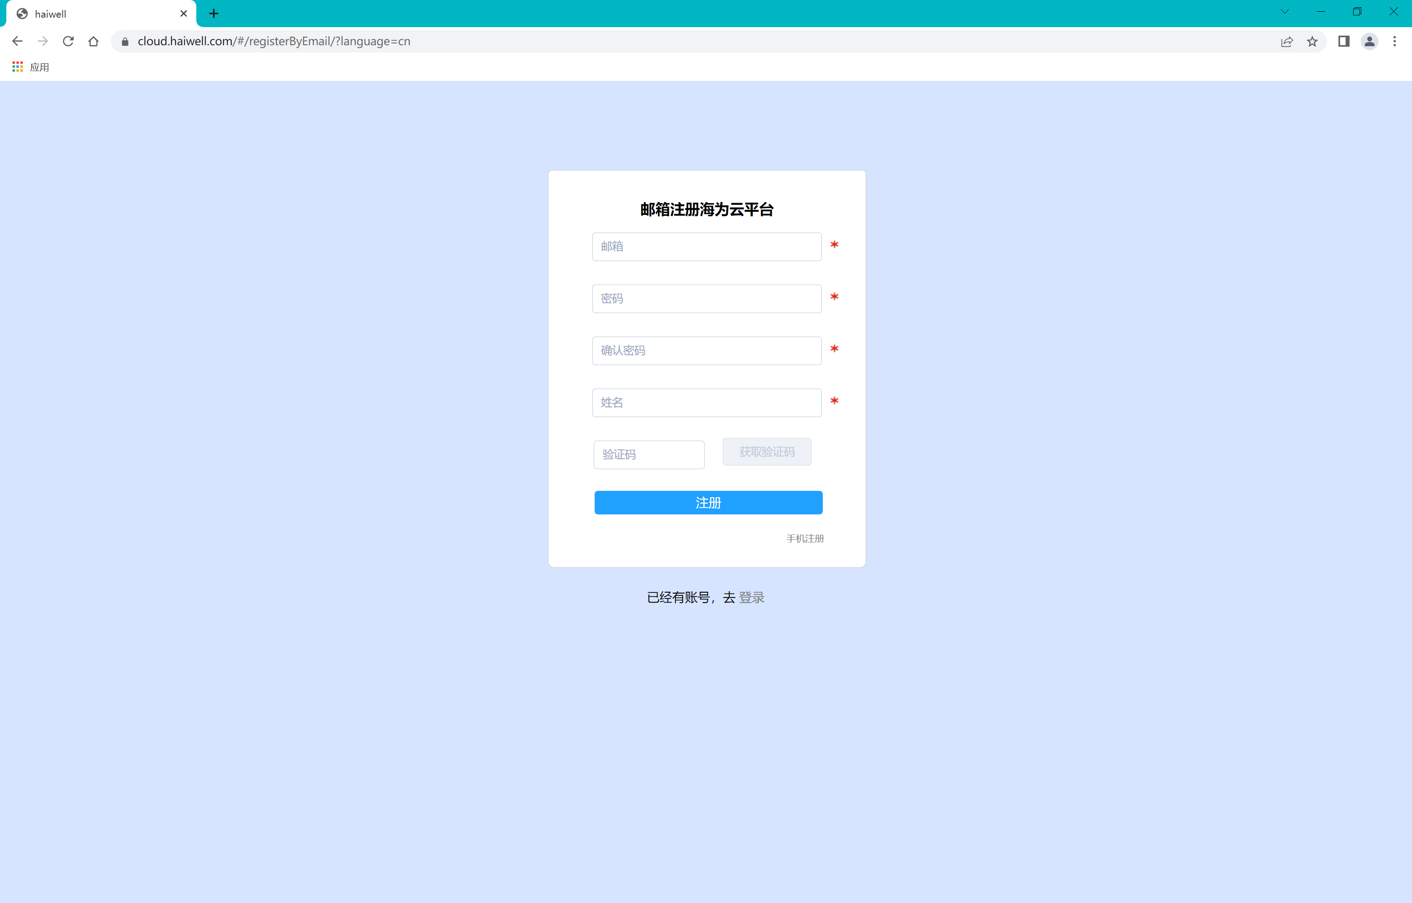The height and width of the screenshot is (903, 1412).
Task: Go back to the previous page
Action: point(17,41)
